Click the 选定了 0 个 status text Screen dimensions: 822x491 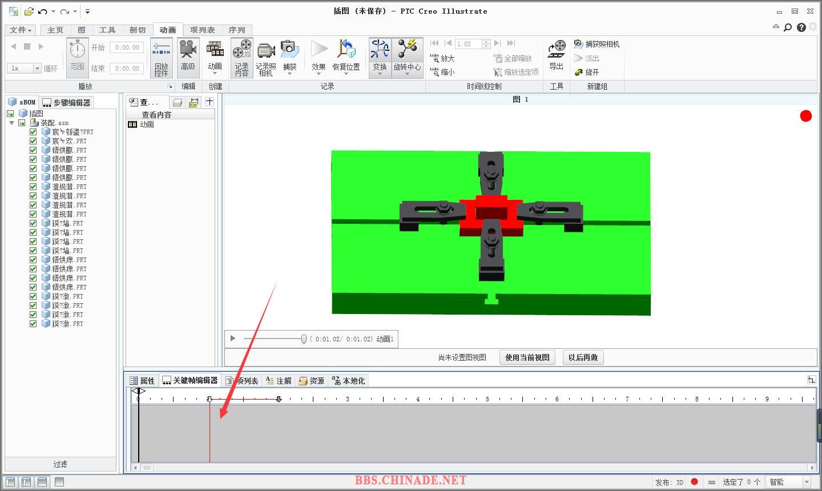pos(742,482)
